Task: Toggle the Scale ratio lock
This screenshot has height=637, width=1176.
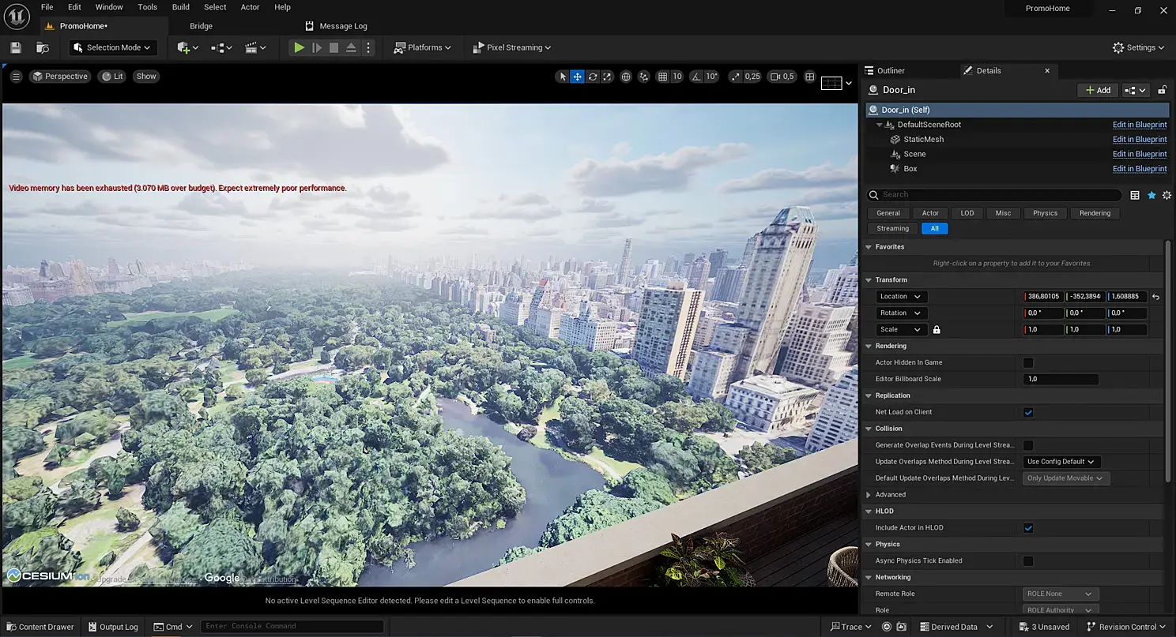Action: pos(937,330)
